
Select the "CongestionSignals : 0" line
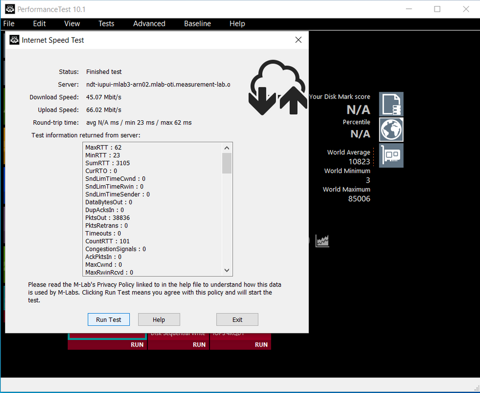point(115,249)
